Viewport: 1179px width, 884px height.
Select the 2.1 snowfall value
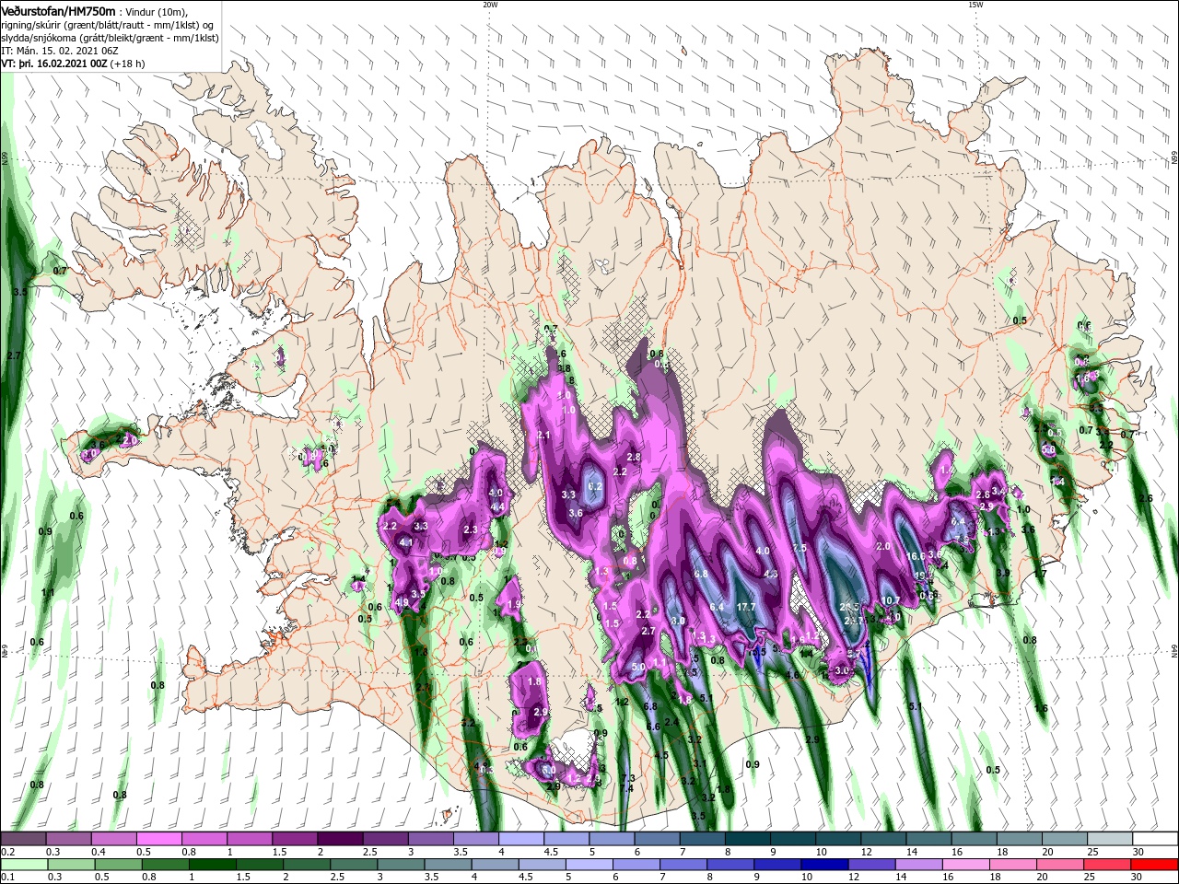[543, 435]
